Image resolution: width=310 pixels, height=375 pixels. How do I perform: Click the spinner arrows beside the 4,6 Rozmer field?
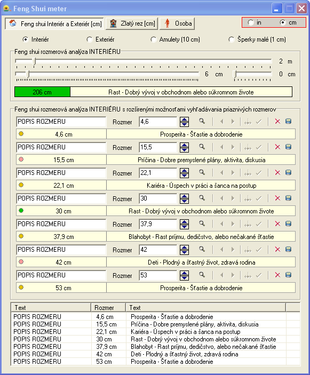(x=184, y=122)
